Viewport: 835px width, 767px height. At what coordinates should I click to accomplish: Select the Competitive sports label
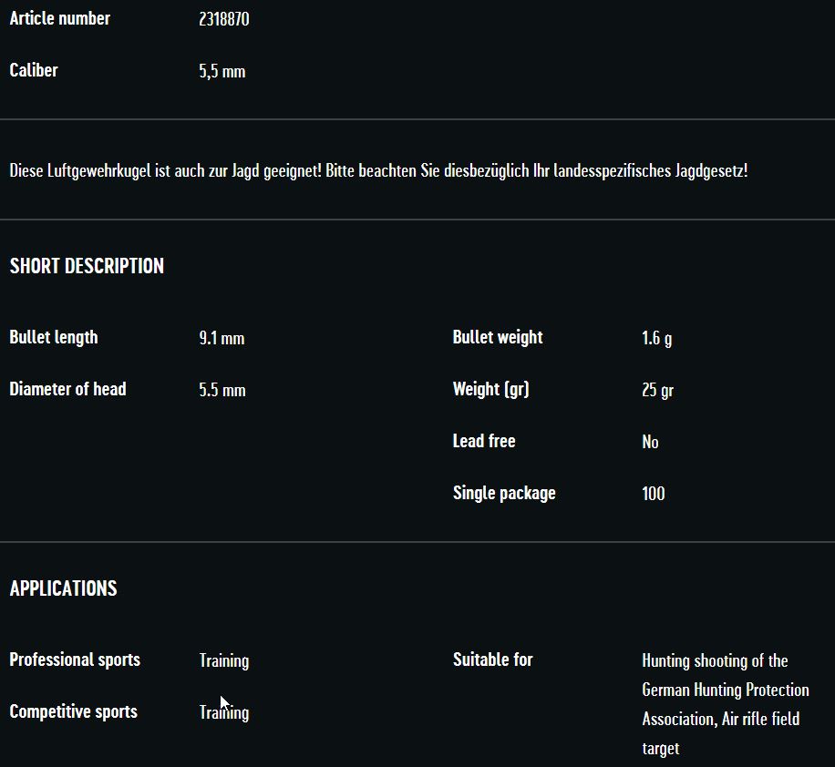(73, 711)
